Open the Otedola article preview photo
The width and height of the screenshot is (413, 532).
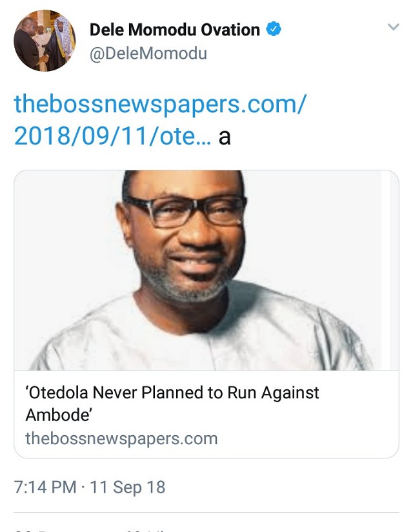coord(206,270)
